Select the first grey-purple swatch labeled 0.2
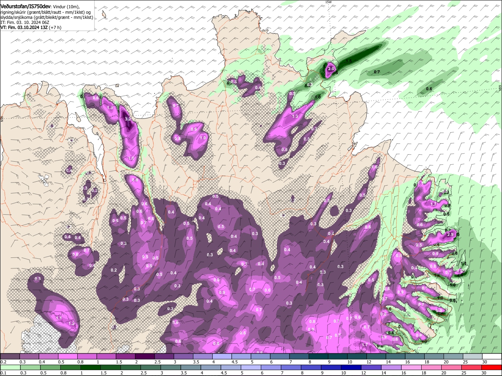This screenshot has width=502, height=376. (x=10, y=356)
